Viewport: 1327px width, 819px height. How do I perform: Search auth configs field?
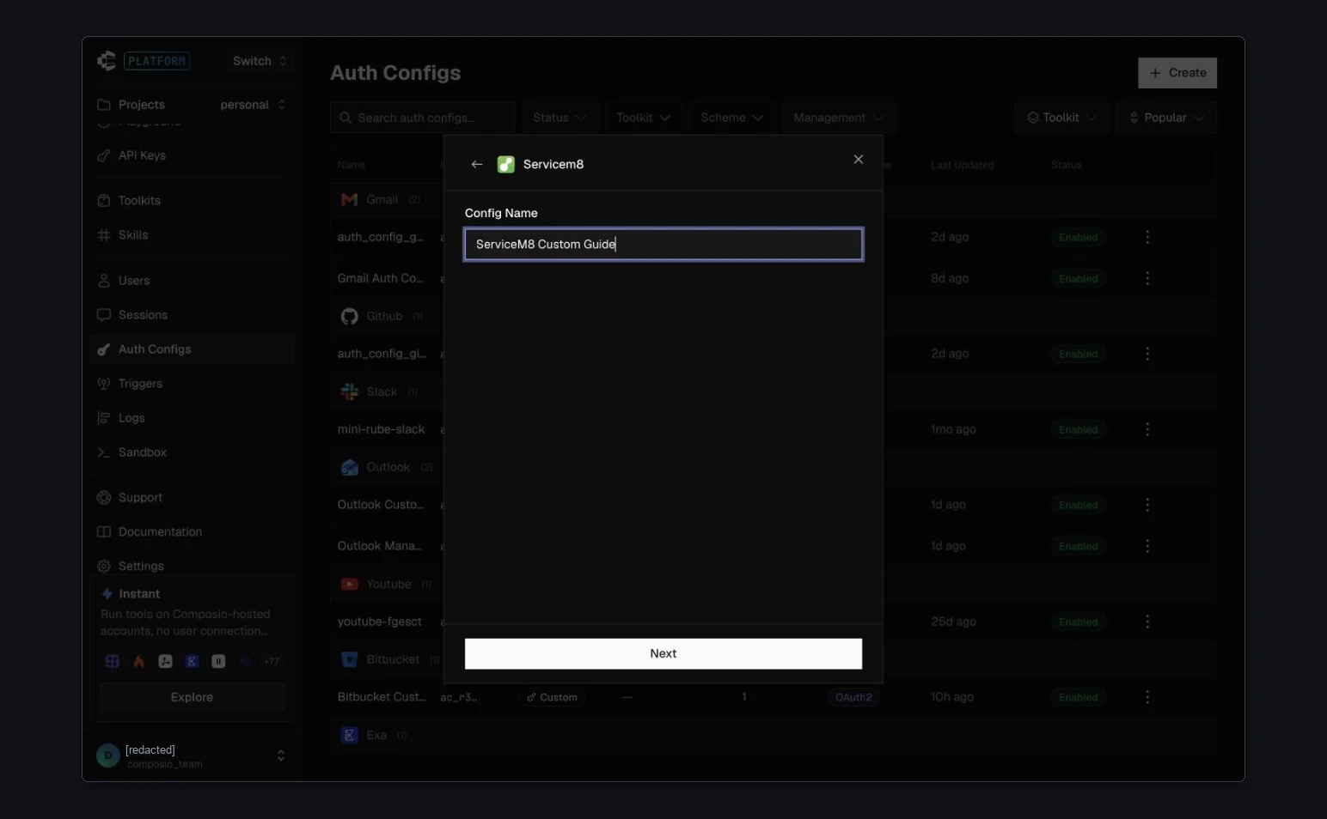tap(423, 118)
